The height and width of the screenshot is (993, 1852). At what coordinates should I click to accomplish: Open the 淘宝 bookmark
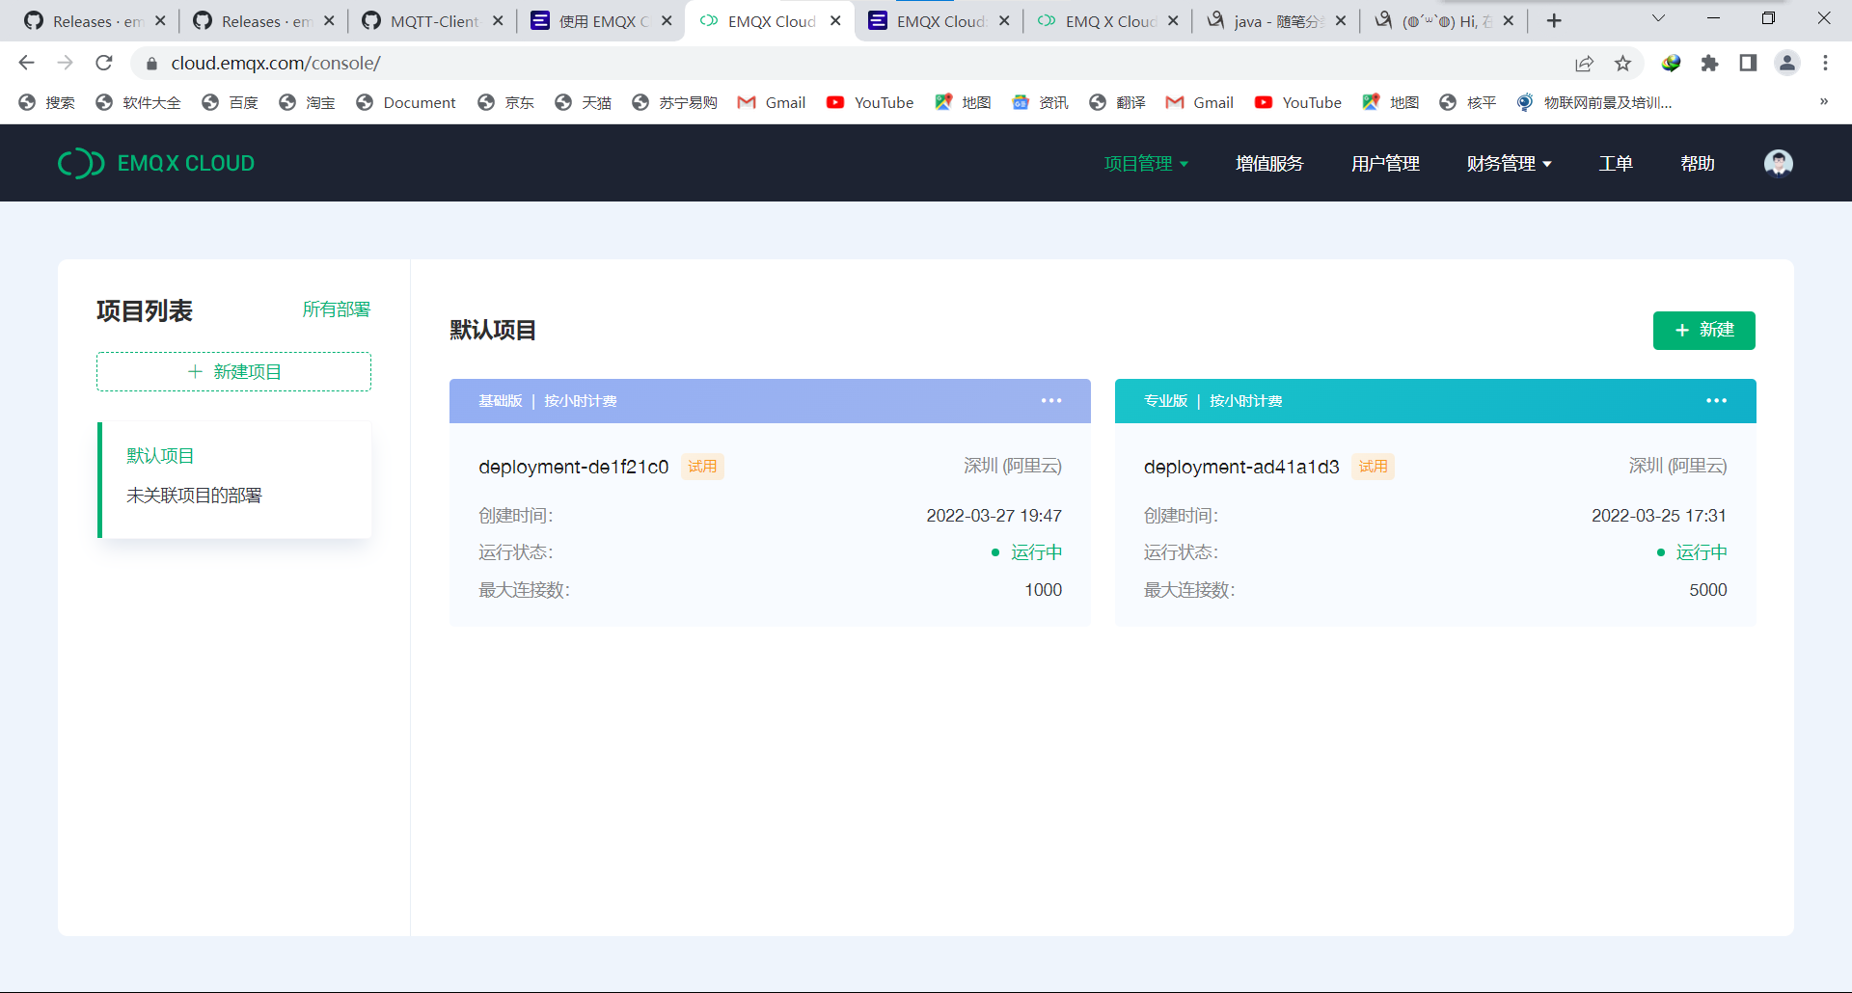tap(307, 102)
